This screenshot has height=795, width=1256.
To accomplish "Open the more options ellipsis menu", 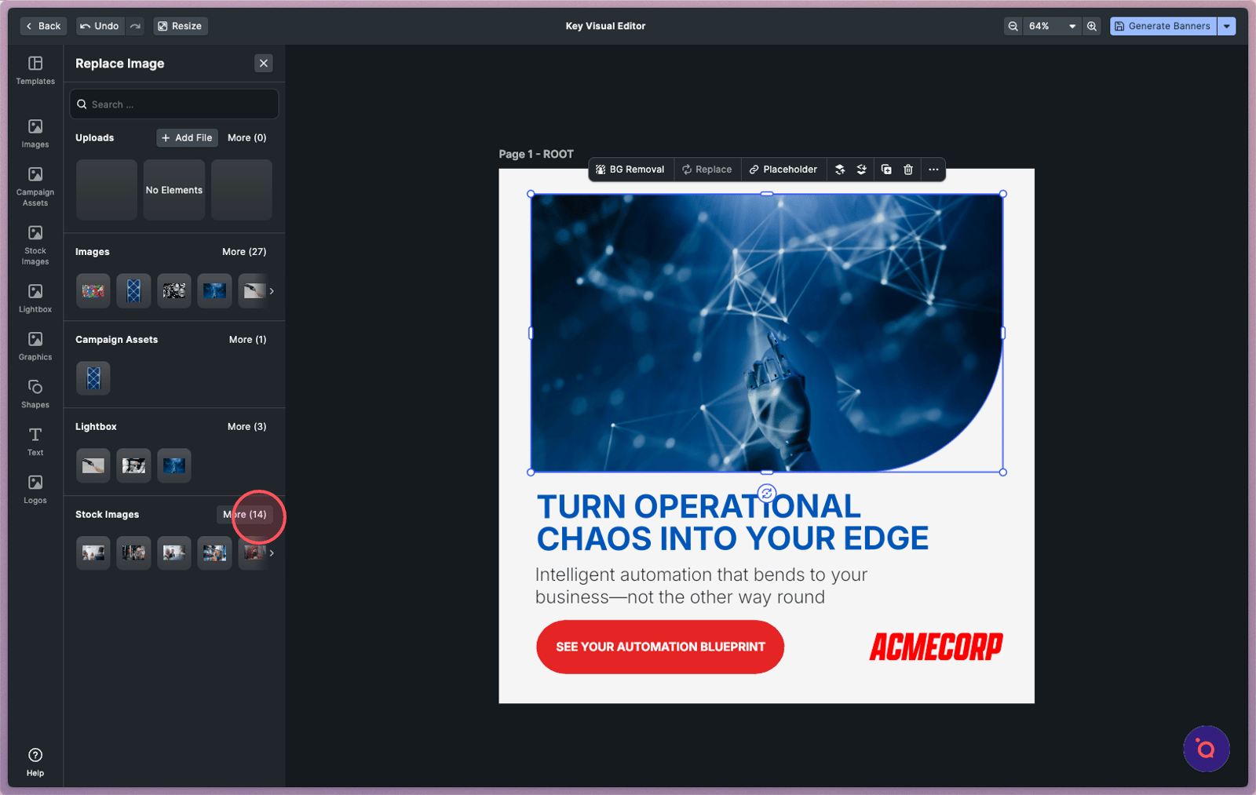I will [x=933, y=170].
